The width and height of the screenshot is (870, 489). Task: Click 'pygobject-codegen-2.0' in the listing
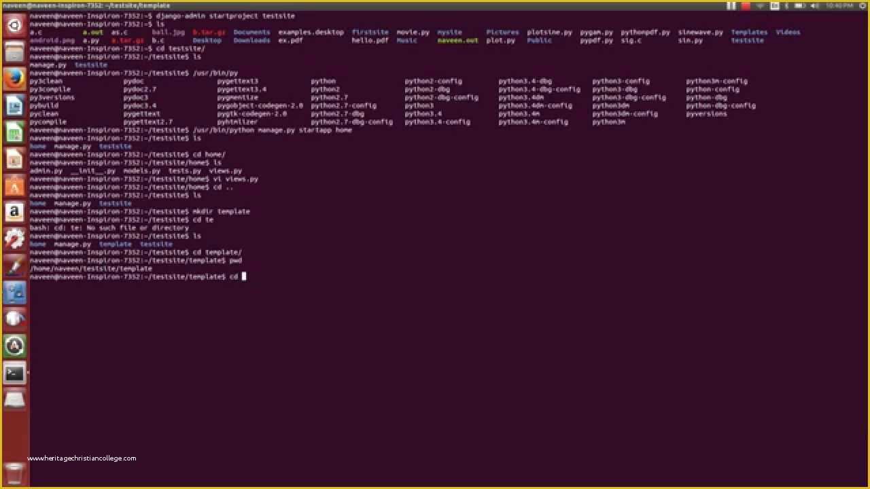[260, 105]
